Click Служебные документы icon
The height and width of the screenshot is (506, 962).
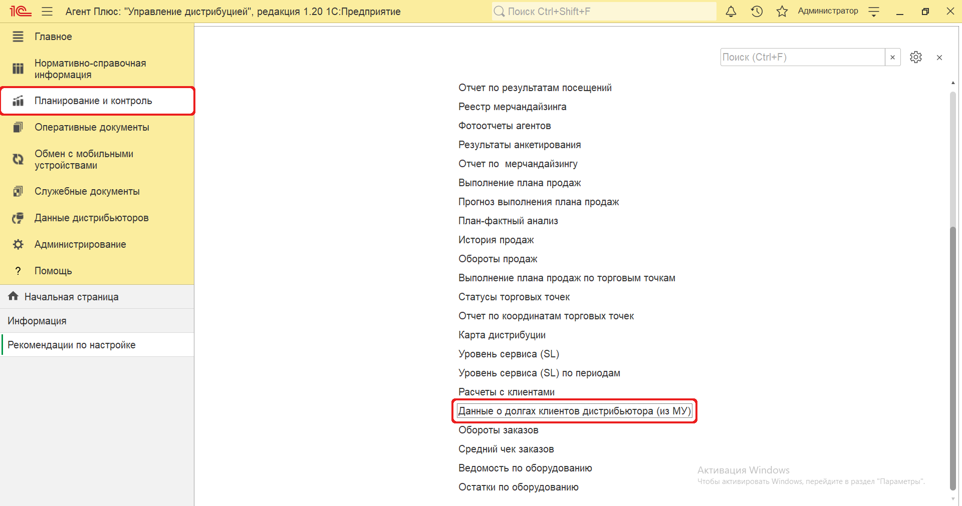[x=18, y=191]
